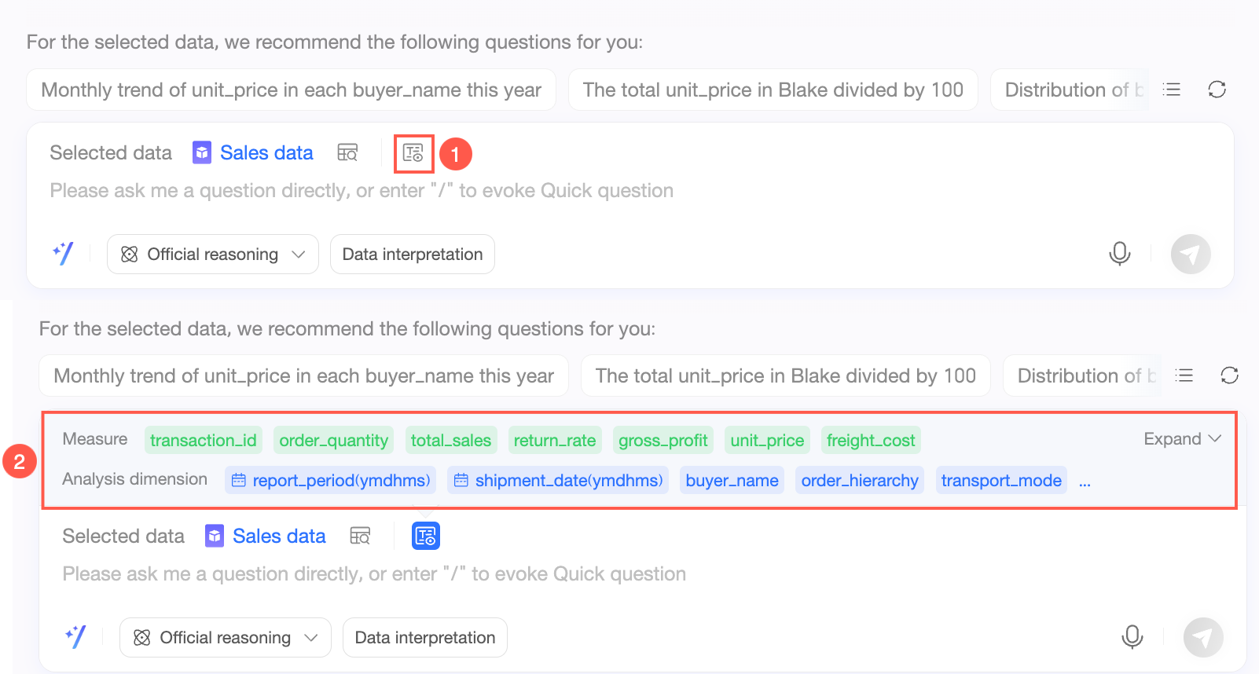Viewport: 1259px width, 674px height.
Task: Expand the measure and dimension fields panel
Action: coord(1181,439)
